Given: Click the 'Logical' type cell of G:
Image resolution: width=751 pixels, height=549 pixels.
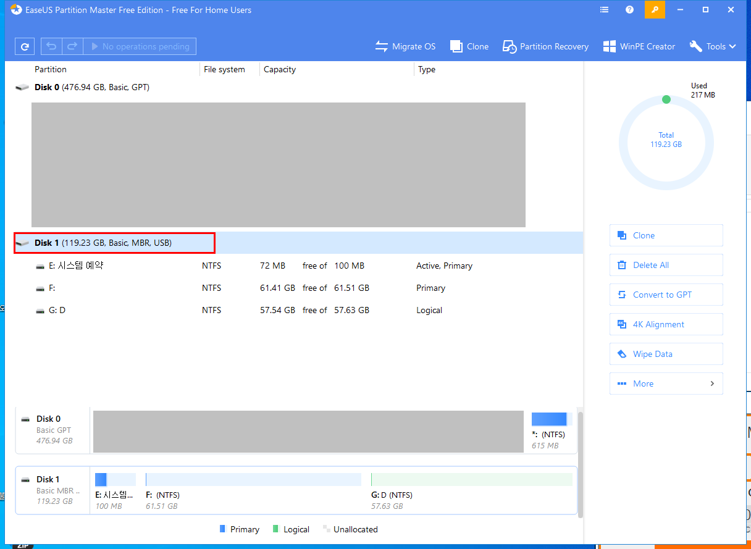Looking at the screenshot, I should (429, 310).
